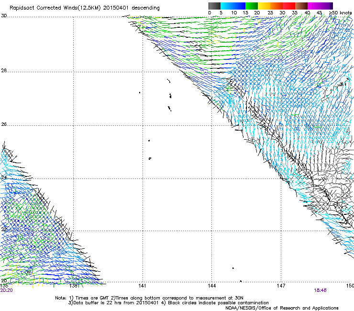The image size is (354, 311).
Task: Click the 'Times are GMT' note line
Action: coord(149,298)
